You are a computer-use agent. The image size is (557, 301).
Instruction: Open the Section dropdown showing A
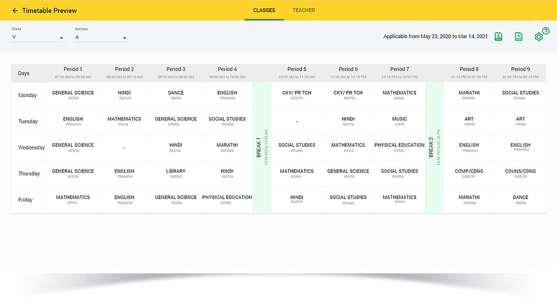point(101,38)
